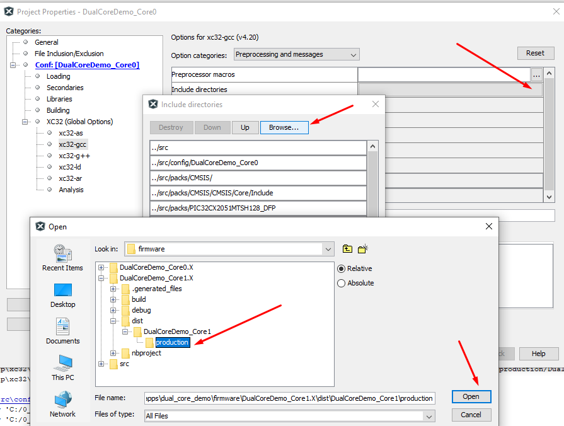Select This PC shortcut
This screenshot has height=426, width=564.
(62, 368)
